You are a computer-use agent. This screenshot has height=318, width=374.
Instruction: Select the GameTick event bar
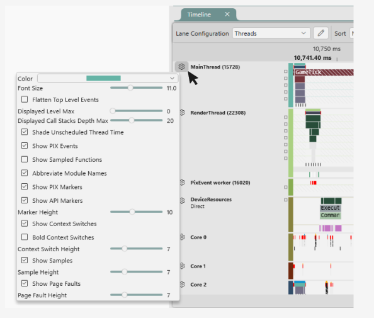[324, 72]
